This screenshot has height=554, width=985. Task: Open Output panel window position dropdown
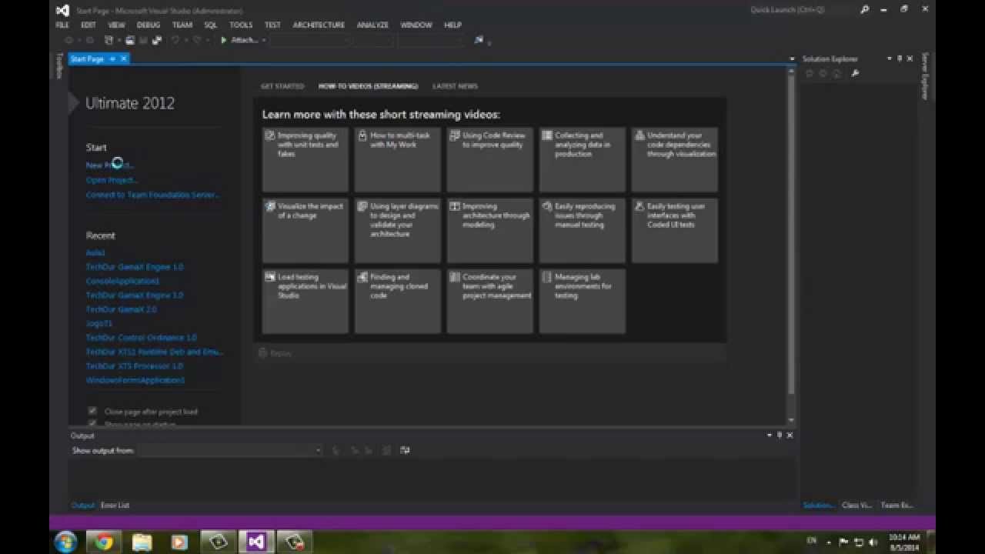click(x=769, y=436)
